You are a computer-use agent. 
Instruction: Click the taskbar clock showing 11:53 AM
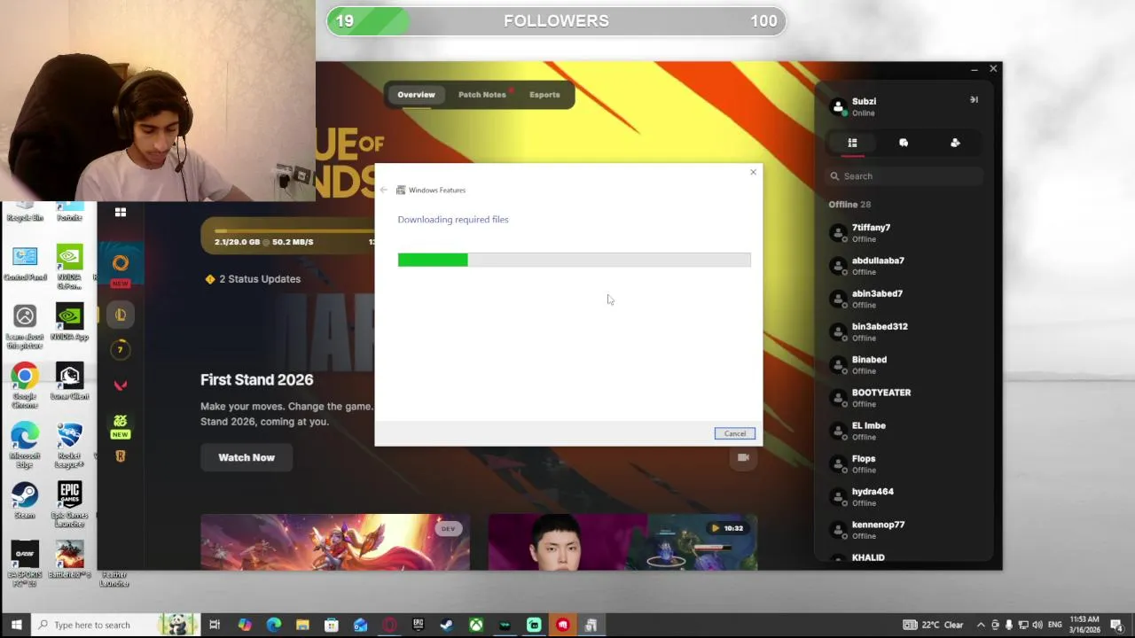coord(1085,625)
